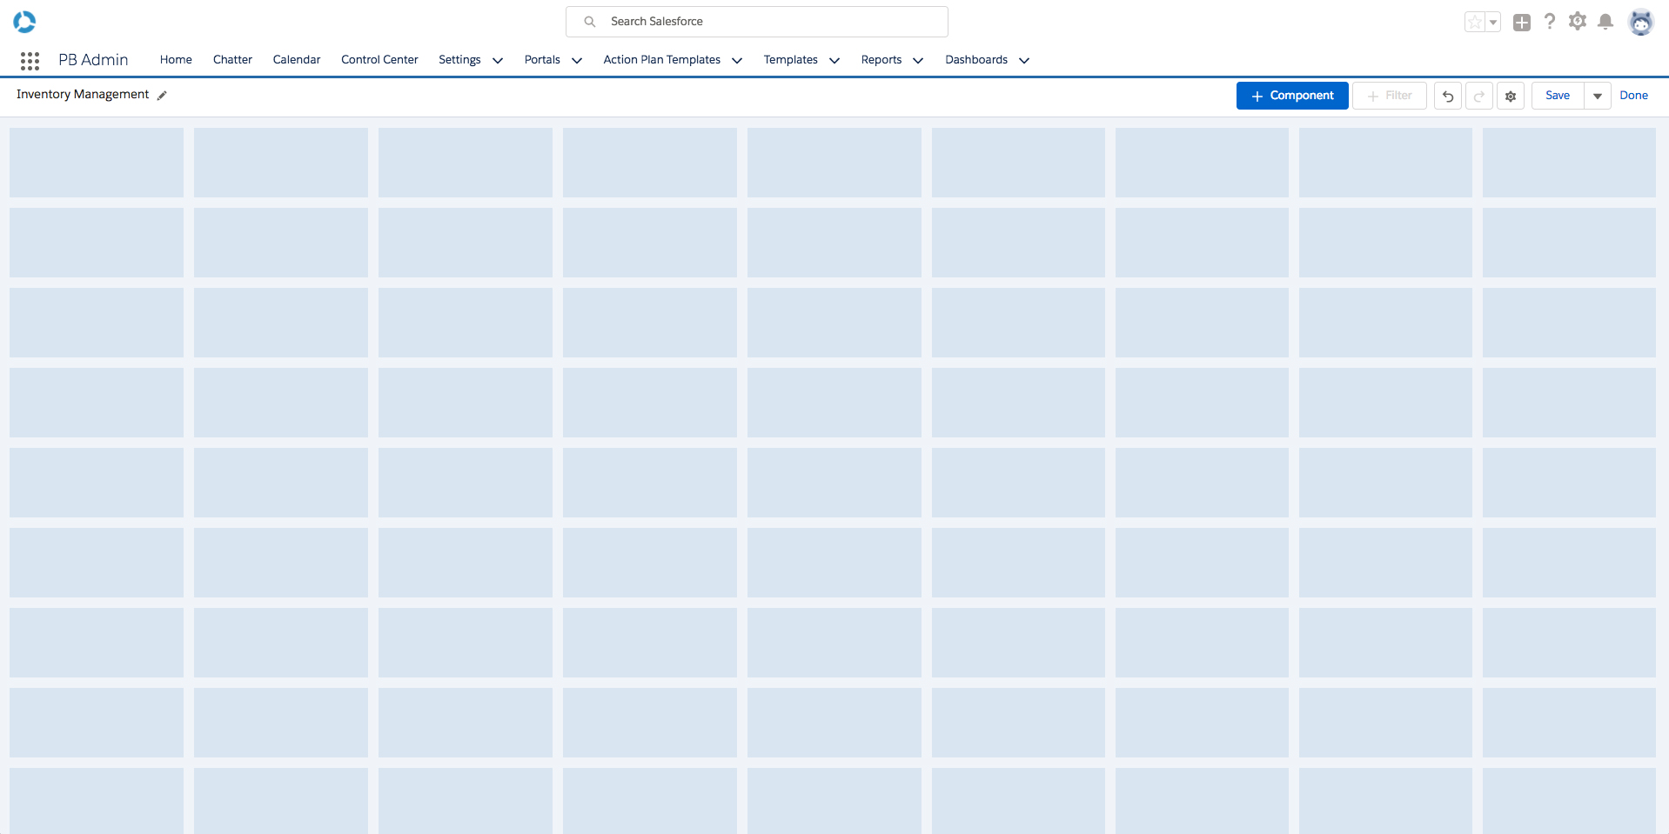Click the pencil icon to edit dashboard name
This screenshot has height=834, width=1669.
coord(162,96)
